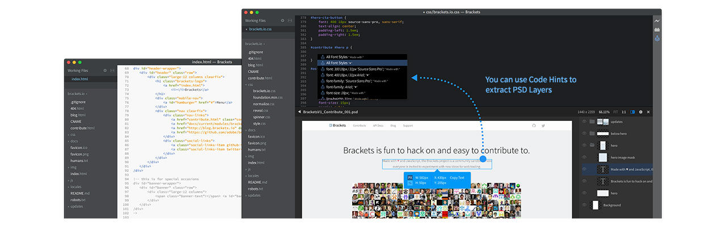
Task: Toggle the blue layers panel icon beside 1:1
Action: (632, 112)
